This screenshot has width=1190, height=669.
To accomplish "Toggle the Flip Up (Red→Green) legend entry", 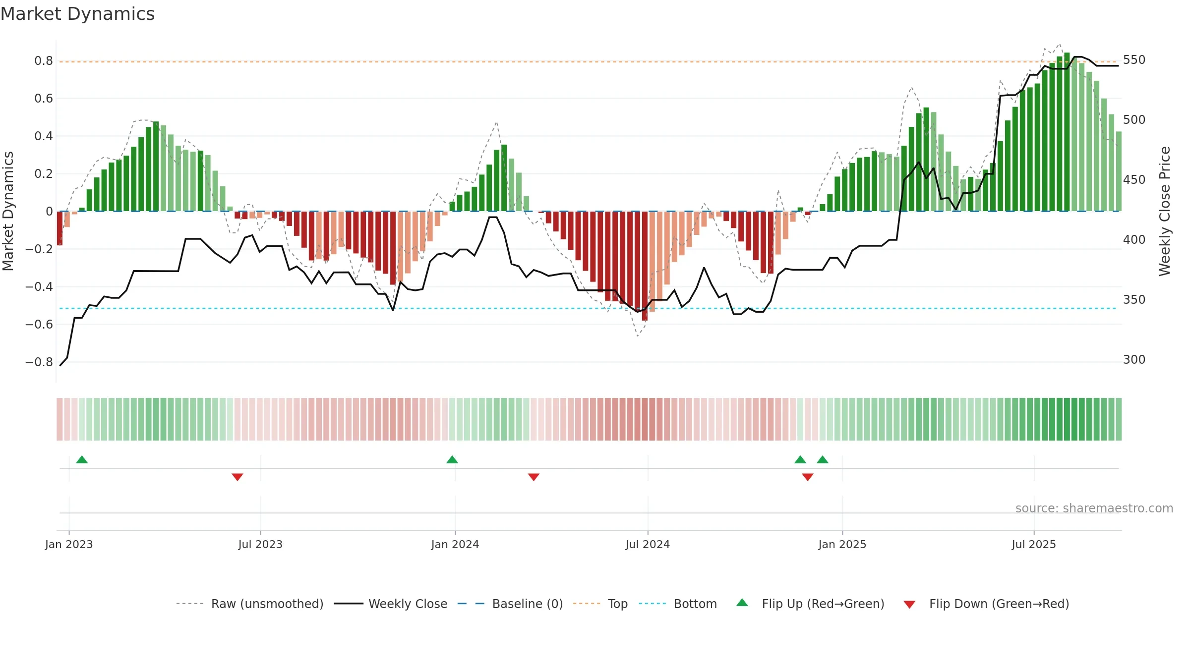I will pos(810,604).
